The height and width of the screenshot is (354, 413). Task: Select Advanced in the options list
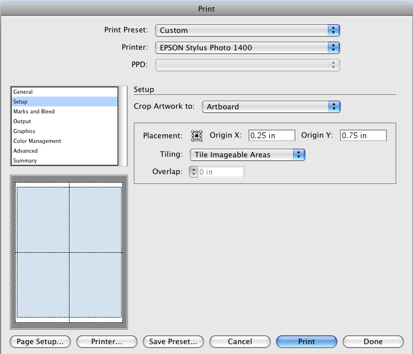64,151
